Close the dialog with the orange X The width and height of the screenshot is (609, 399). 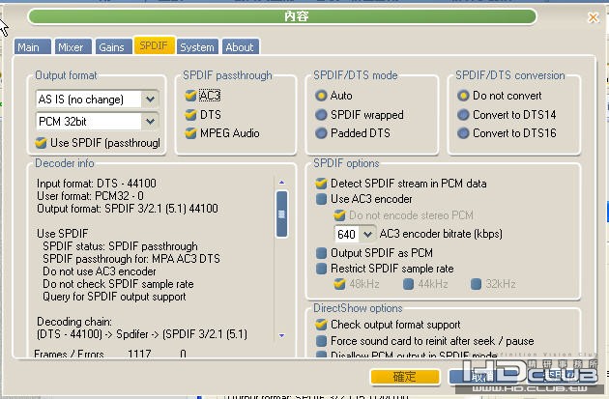[594, 17]
